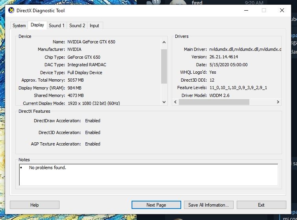Click the Current Display Mode label
297x220 pixels.
point(44,103)
